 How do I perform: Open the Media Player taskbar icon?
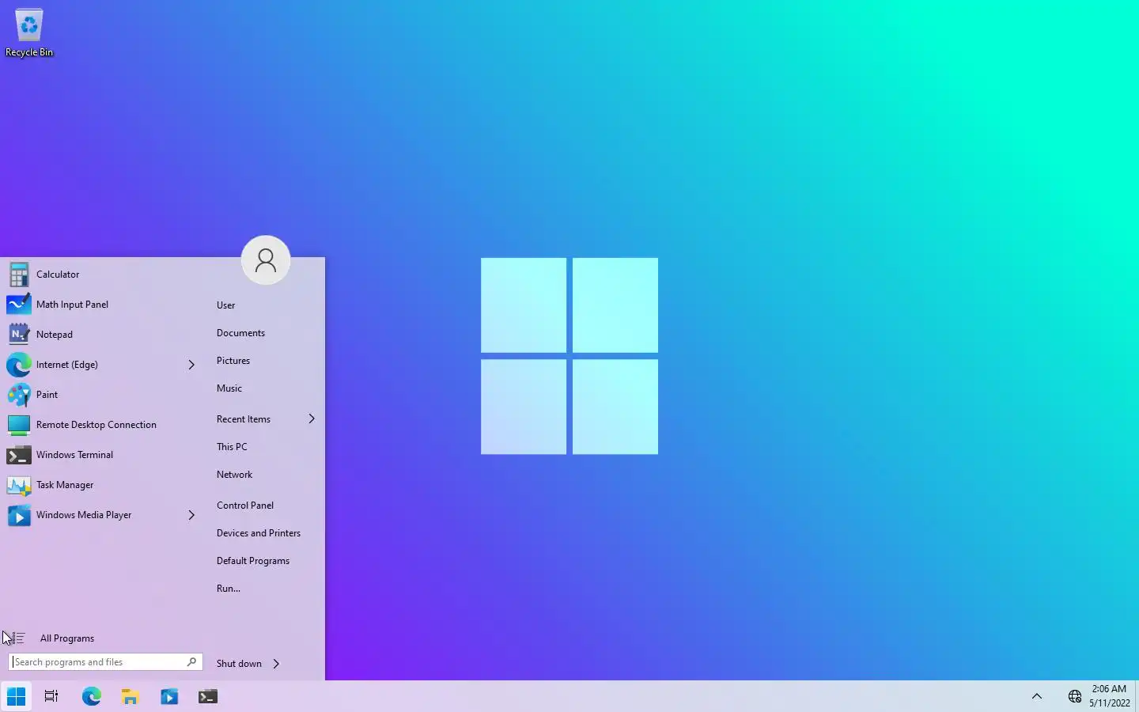(x=169, y=696)
